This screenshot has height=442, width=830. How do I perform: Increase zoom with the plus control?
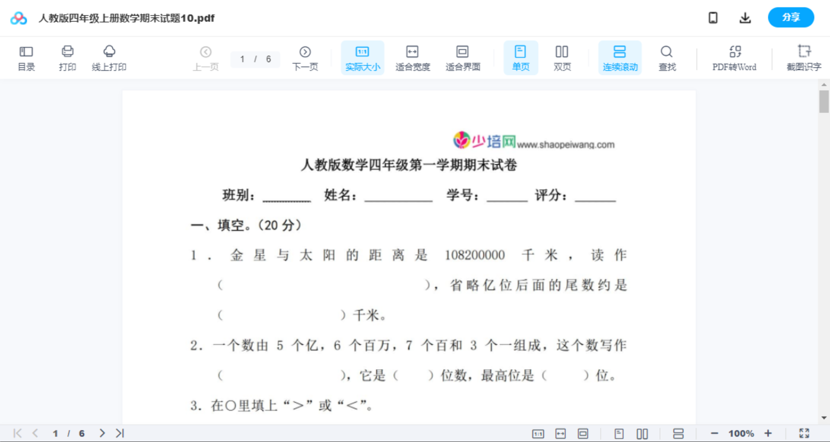(x=768, y=433)
